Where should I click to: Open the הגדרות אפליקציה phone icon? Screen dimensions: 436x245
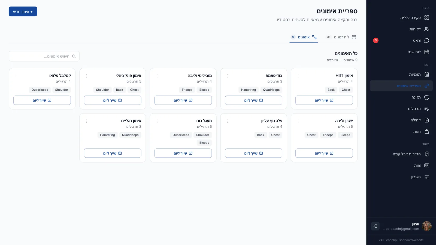427,154
